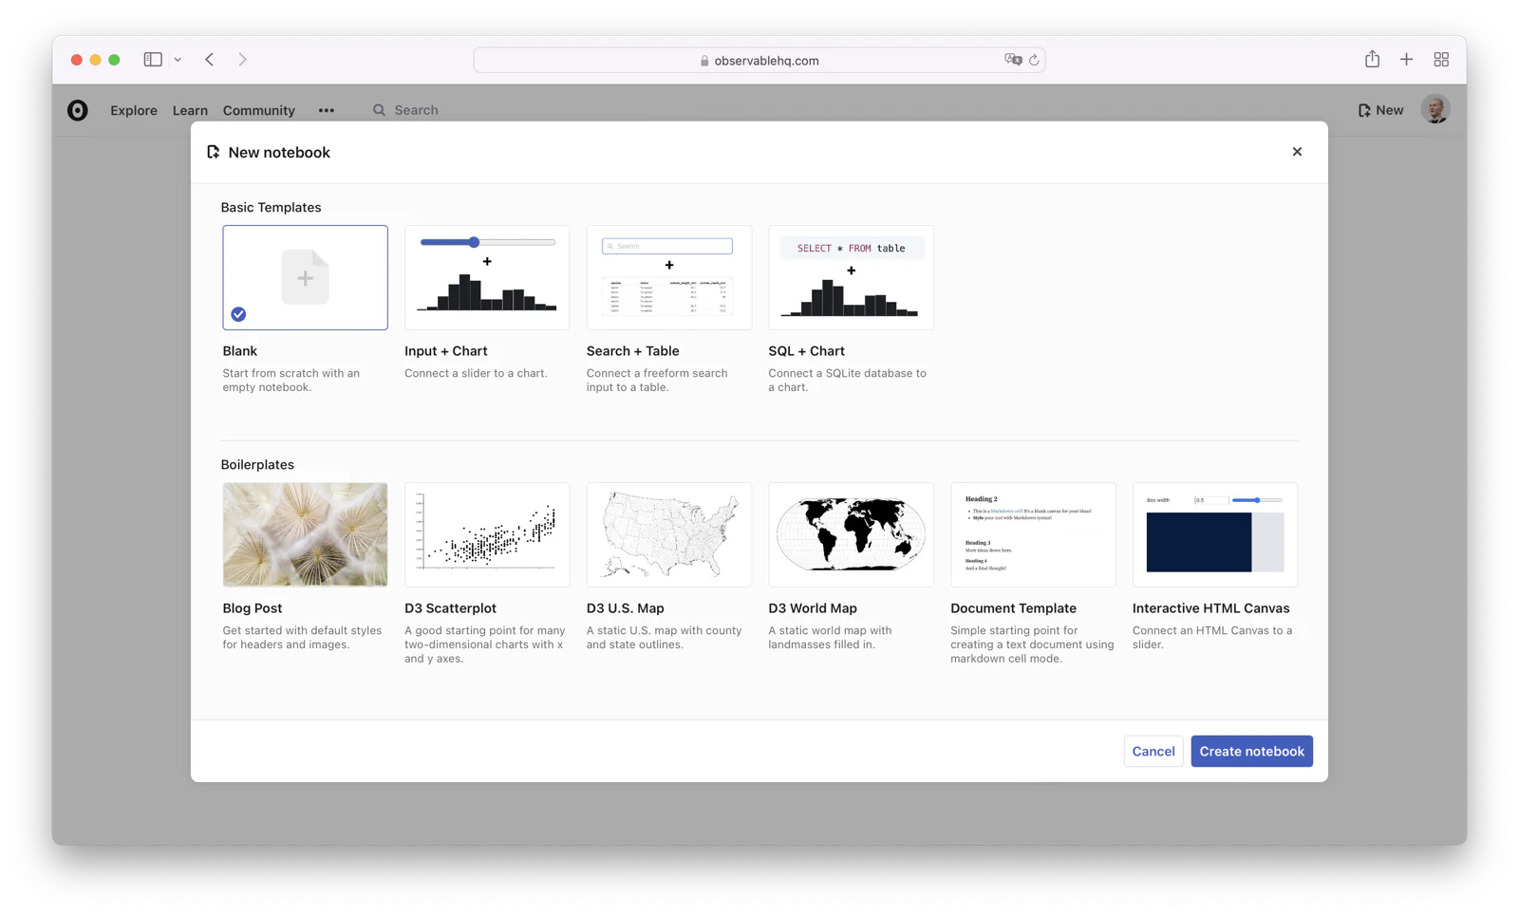This screenshot has height=914, width=1519.
Task: Select the SQL + Chart template thumbnail
Action: pos(851,277)
